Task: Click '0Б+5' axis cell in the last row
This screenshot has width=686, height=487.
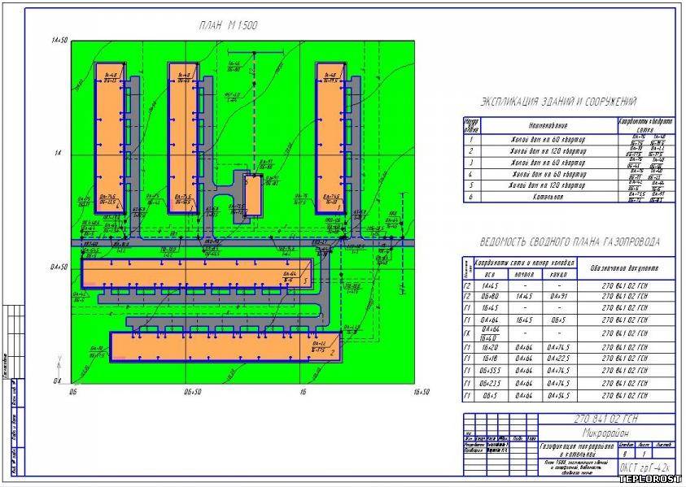Action: 490,396
